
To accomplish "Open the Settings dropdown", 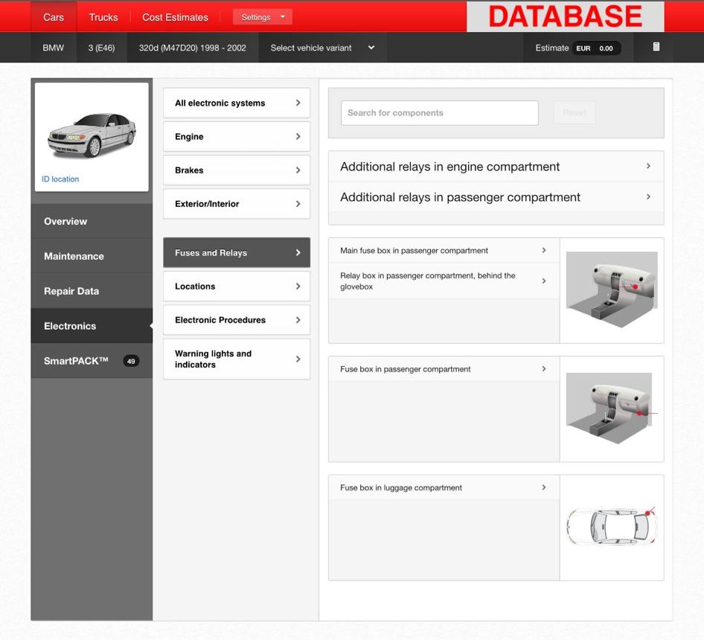I will pyautogui.click(x=263, y=17).
